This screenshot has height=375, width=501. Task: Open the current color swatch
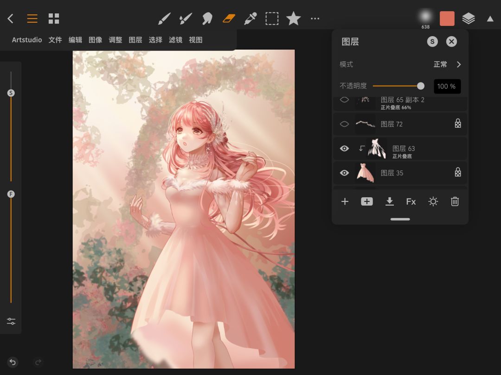447,19
